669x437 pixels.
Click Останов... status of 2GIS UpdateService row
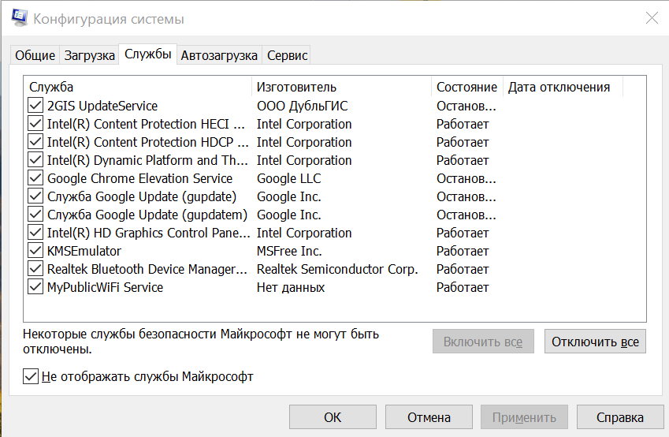click(466, 106)
